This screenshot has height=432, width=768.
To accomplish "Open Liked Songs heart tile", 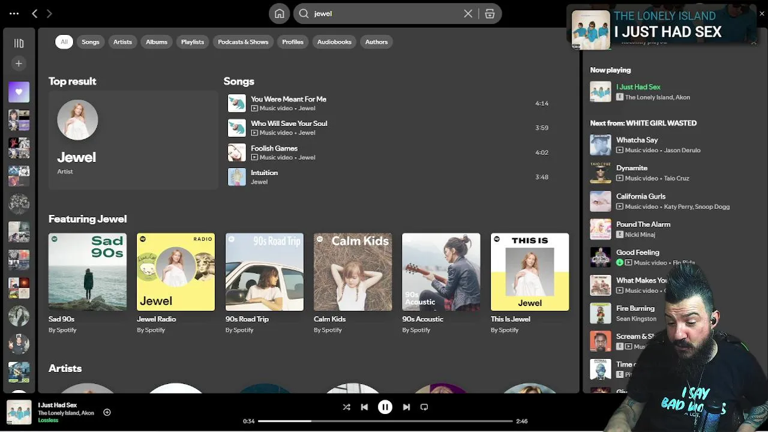I will 19,92.
